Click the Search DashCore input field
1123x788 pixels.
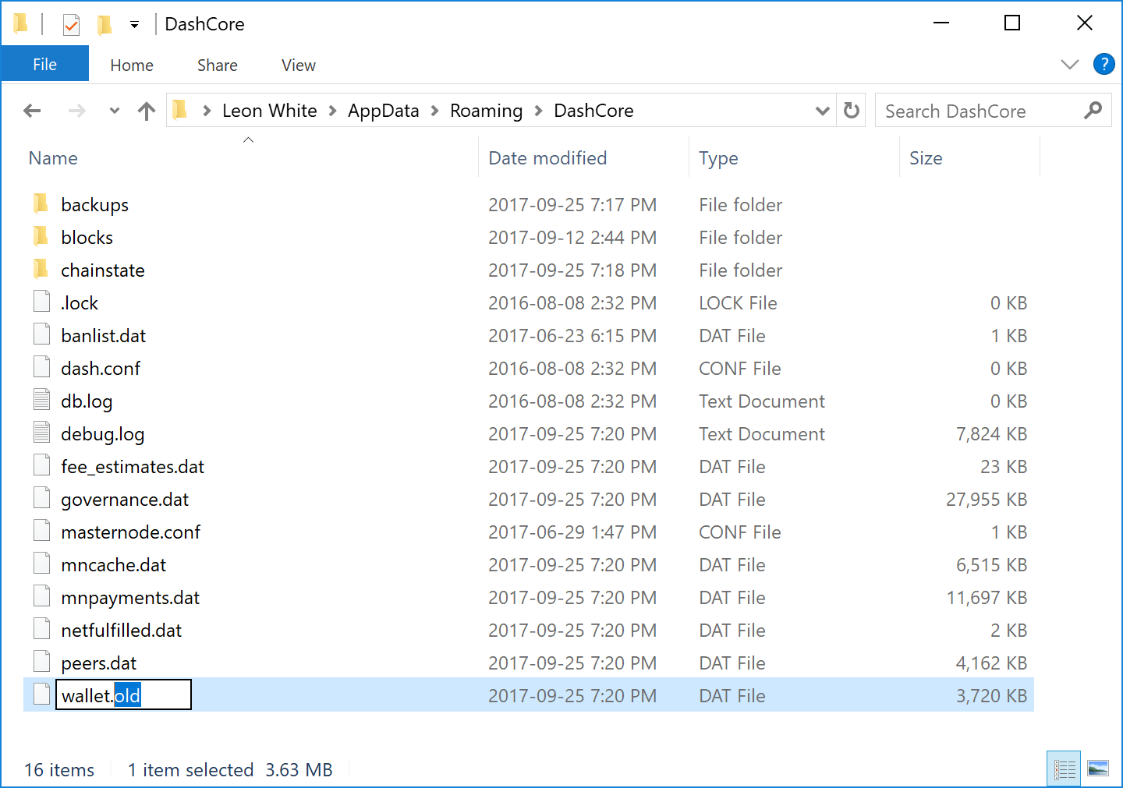979,111
